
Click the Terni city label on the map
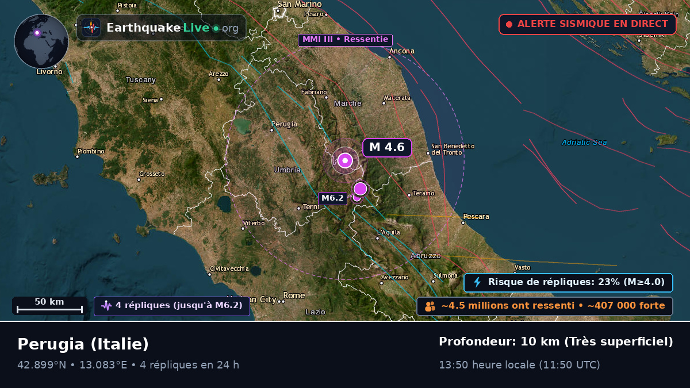tap(310, 207)
